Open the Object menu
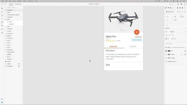 tap(19, 1)
